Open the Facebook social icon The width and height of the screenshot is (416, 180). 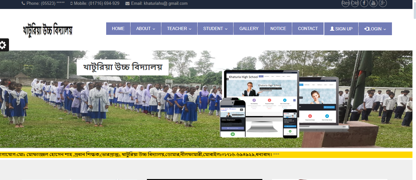point(364,3)
